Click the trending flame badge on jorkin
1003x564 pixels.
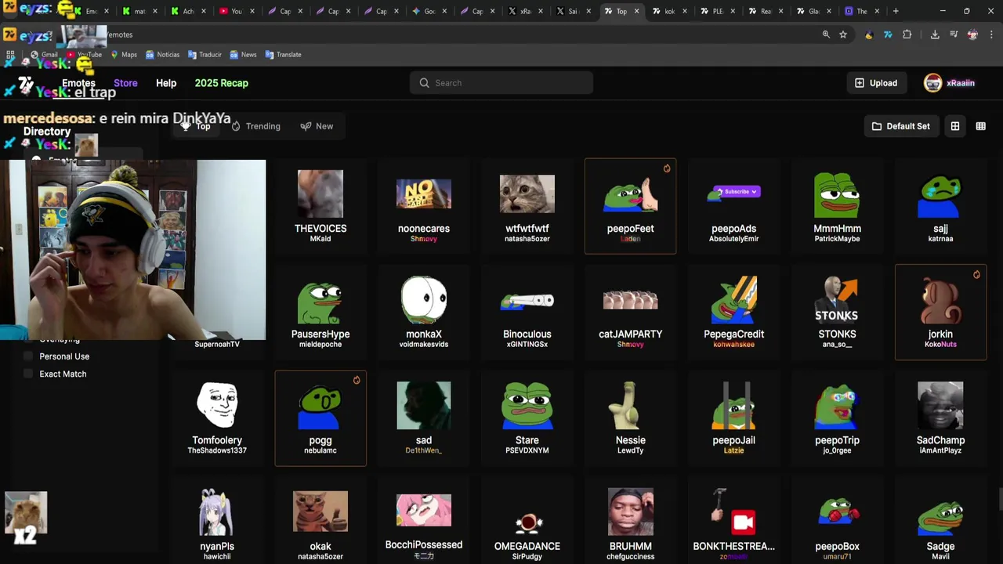pyautogui.click(x=976, y=274)
